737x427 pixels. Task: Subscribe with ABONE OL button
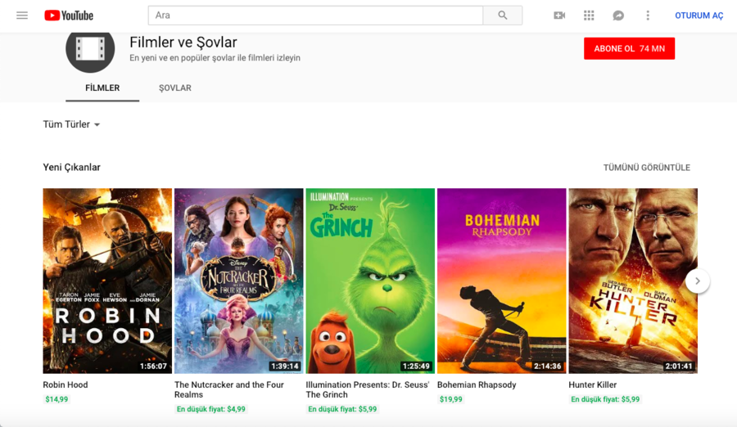tap(630, 48)
